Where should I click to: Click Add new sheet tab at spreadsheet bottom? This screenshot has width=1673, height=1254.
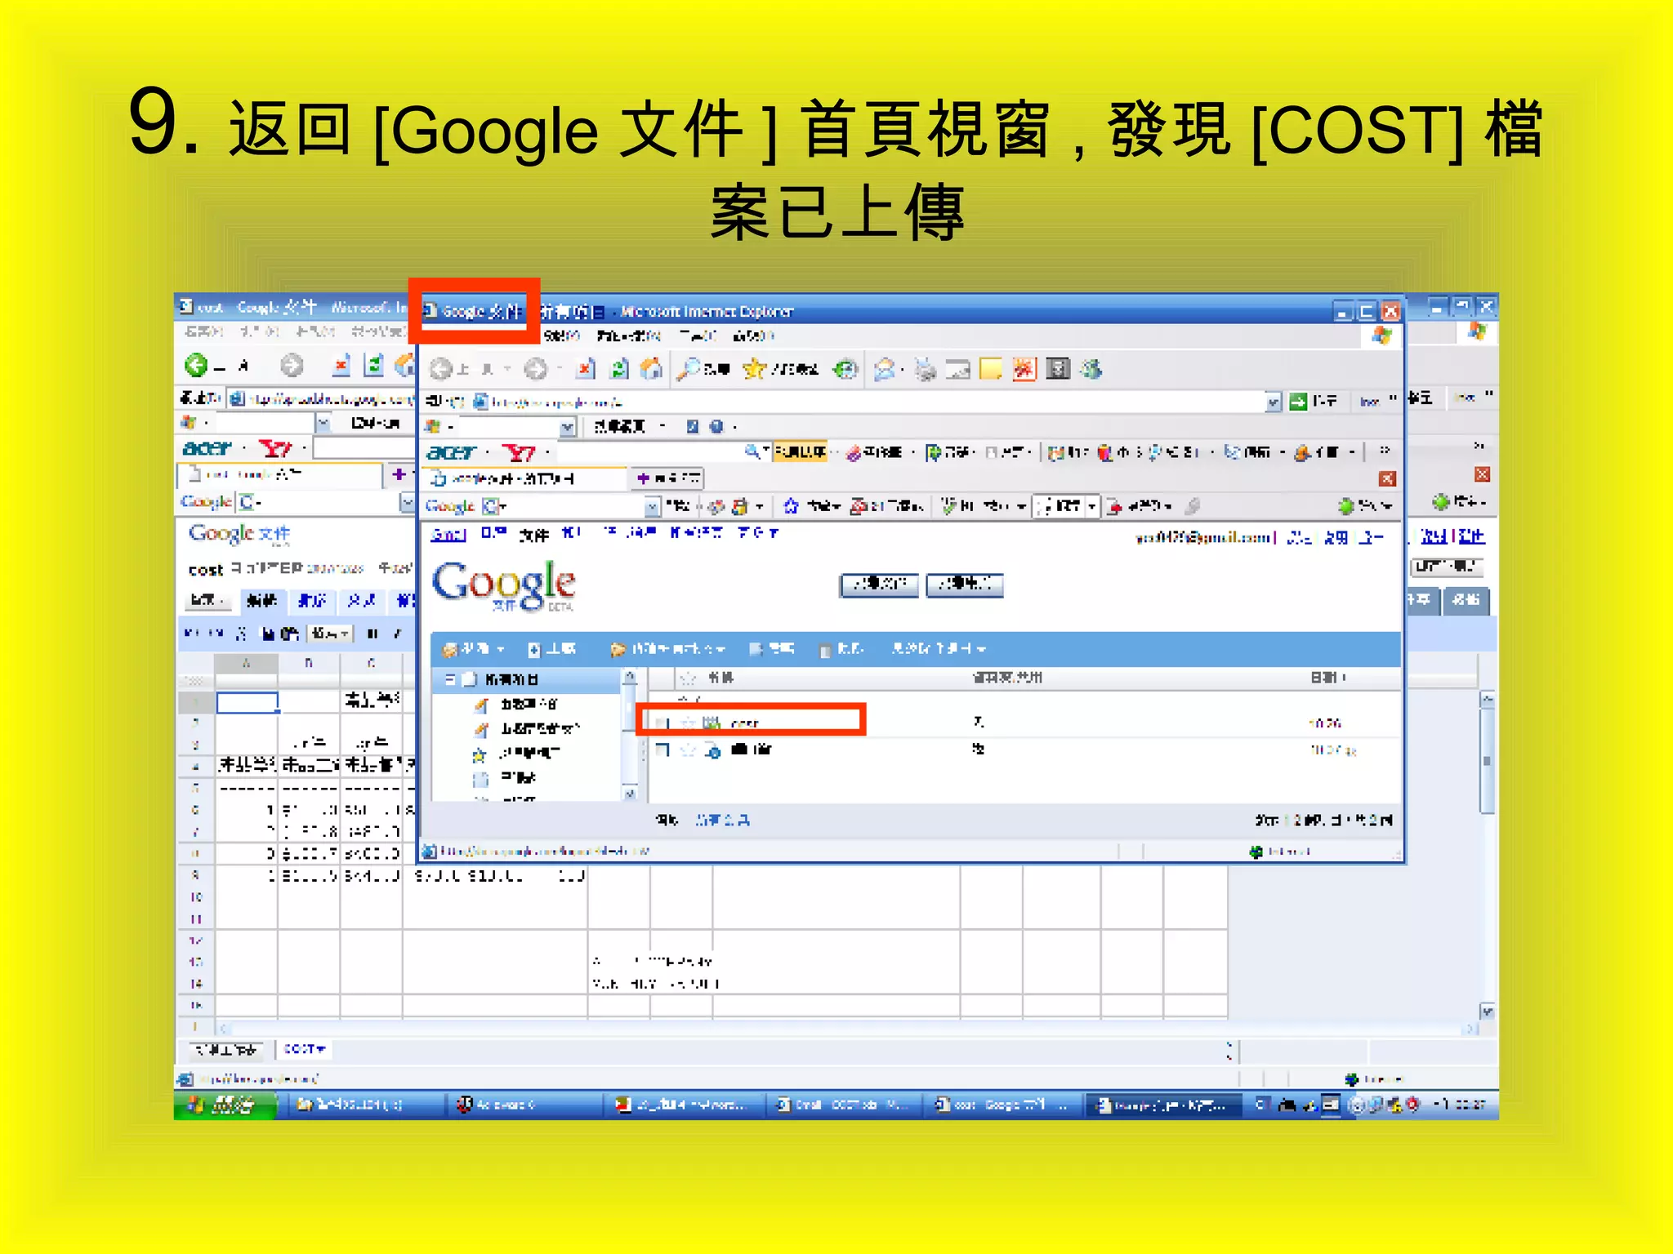click(226, 1049)
